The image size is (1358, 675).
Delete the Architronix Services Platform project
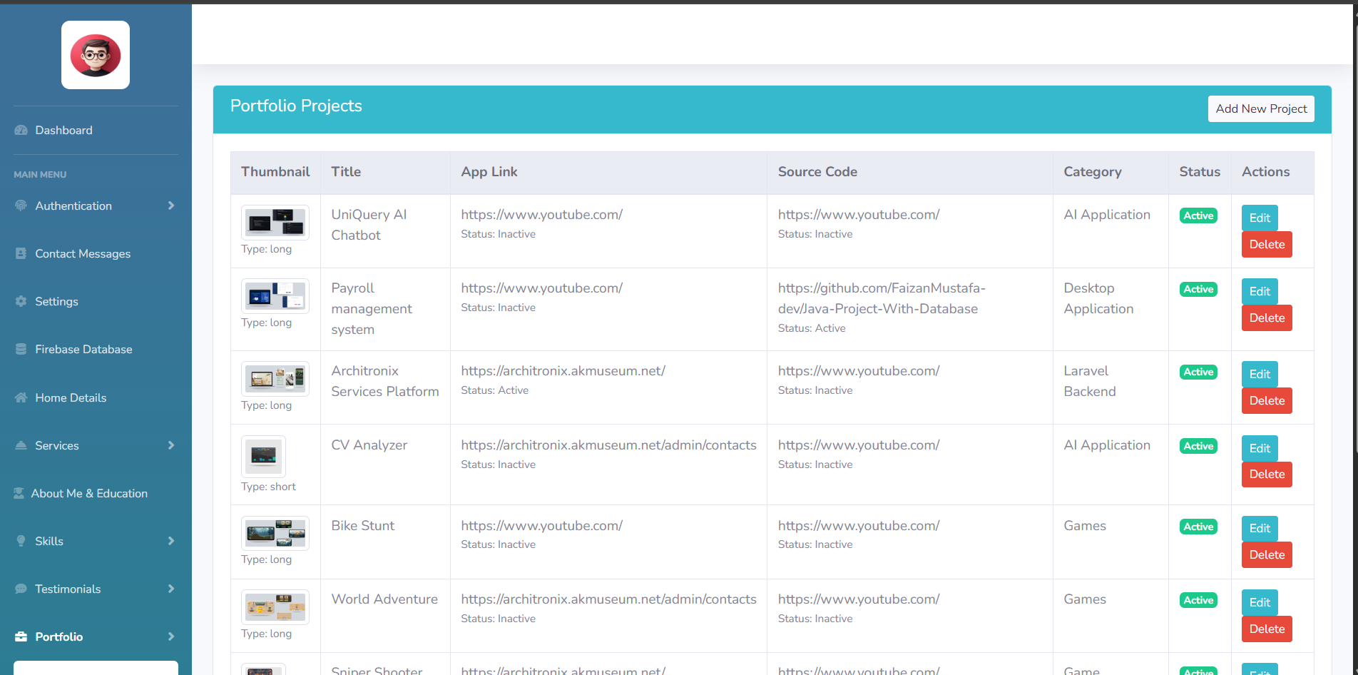[x=1267, y=400]
